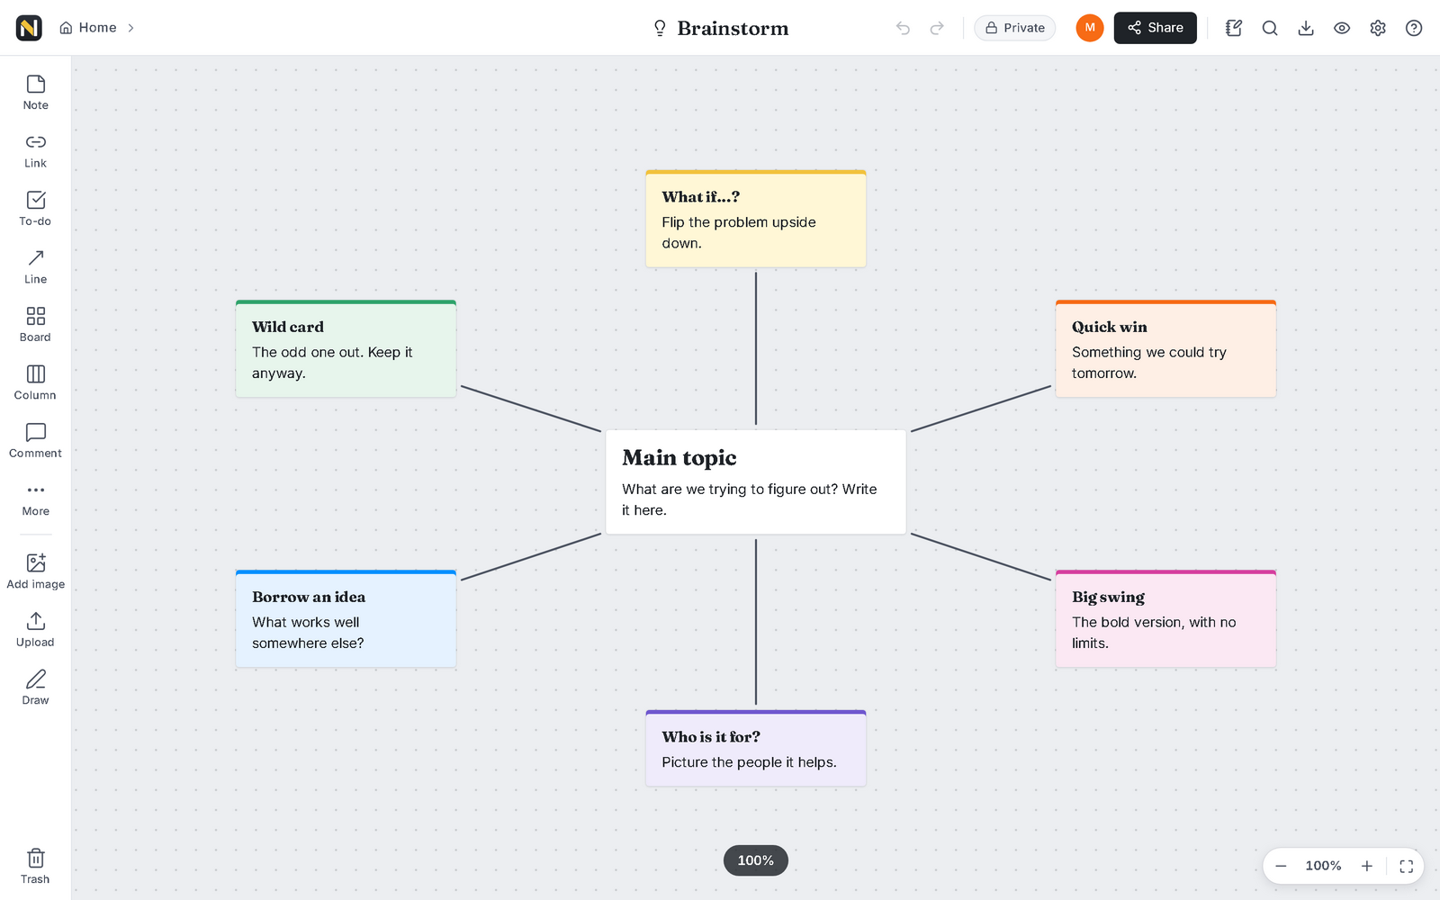The width and height of the screenshot is (1440, 900).
Task: Add a Column from sidebar
Action: click(x=35, y=383)
